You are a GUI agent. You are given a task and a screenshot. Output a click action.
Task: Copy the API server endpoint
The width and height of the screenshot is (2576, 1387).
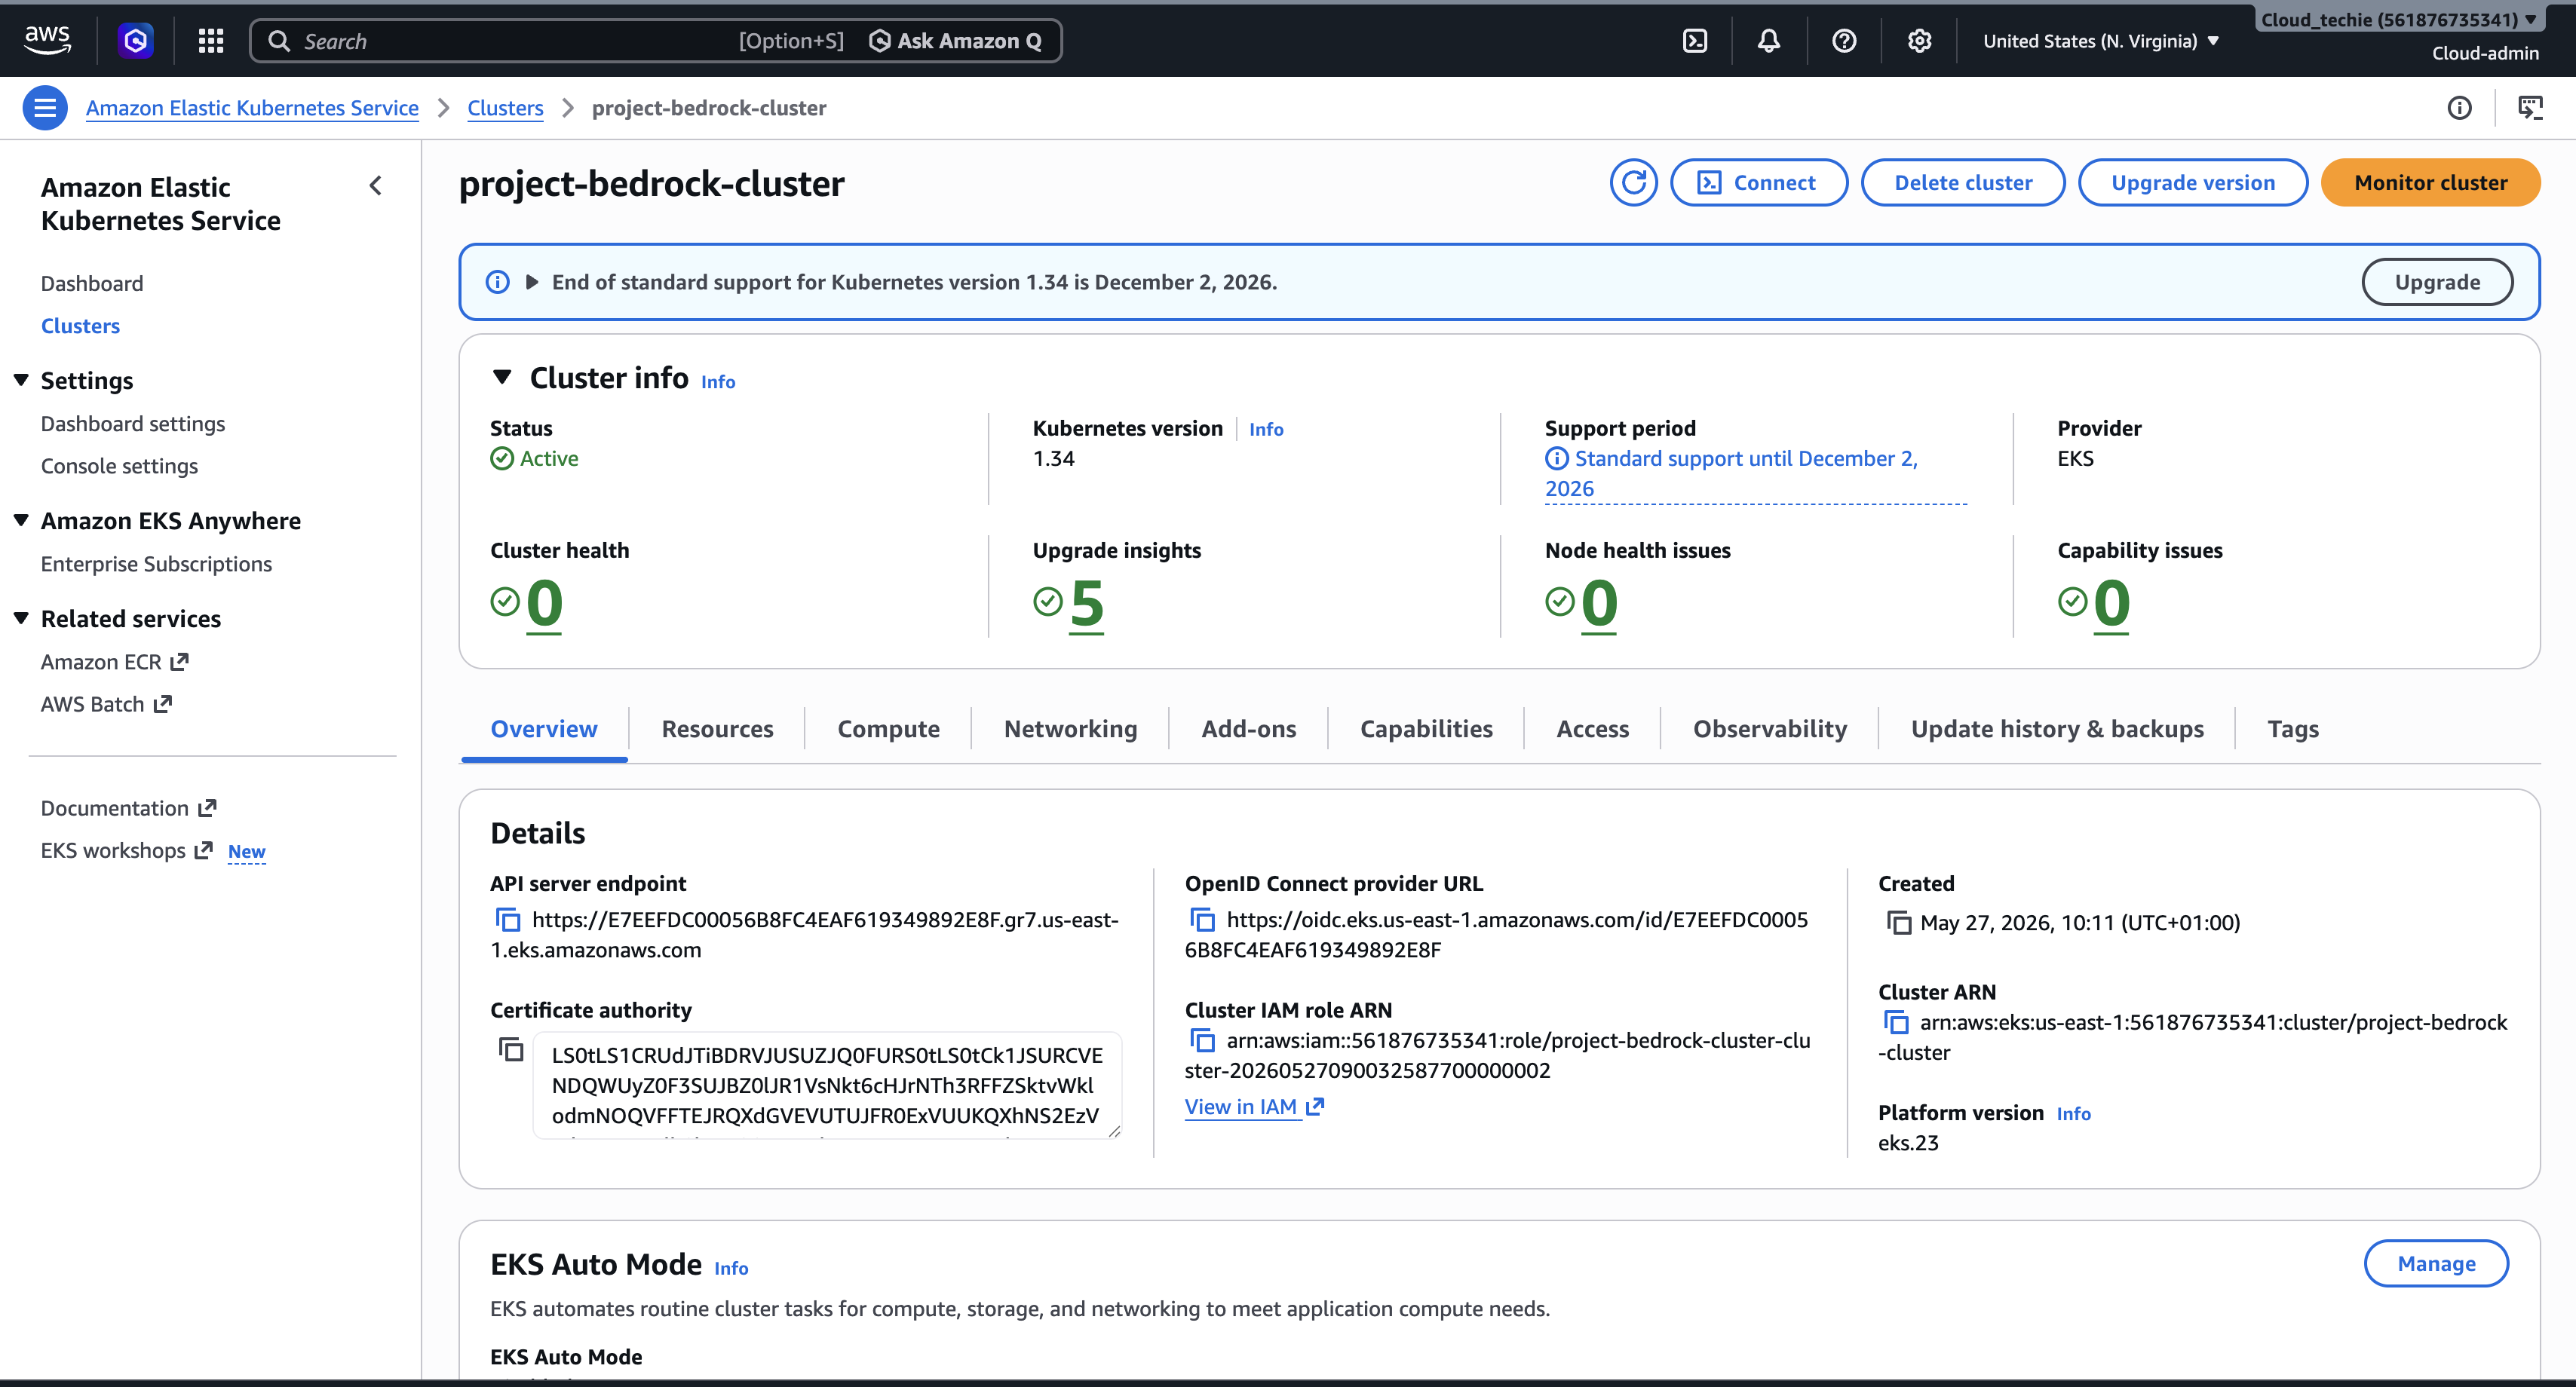point(508,920)
